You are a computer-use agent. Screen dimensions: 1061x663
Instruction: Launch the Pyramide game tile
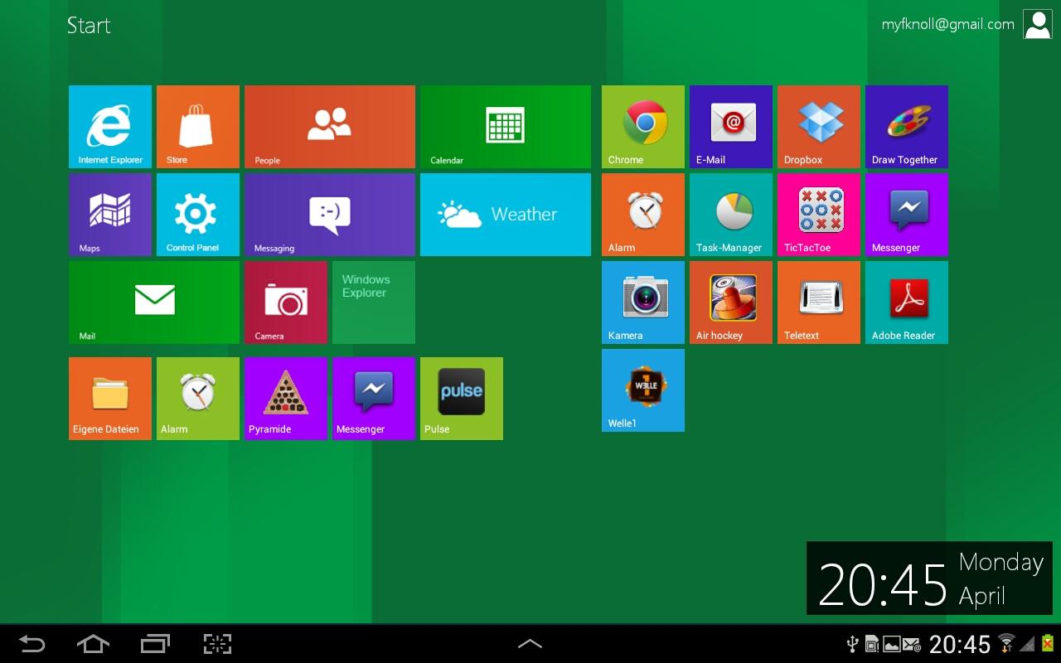(x=286, y=399)
